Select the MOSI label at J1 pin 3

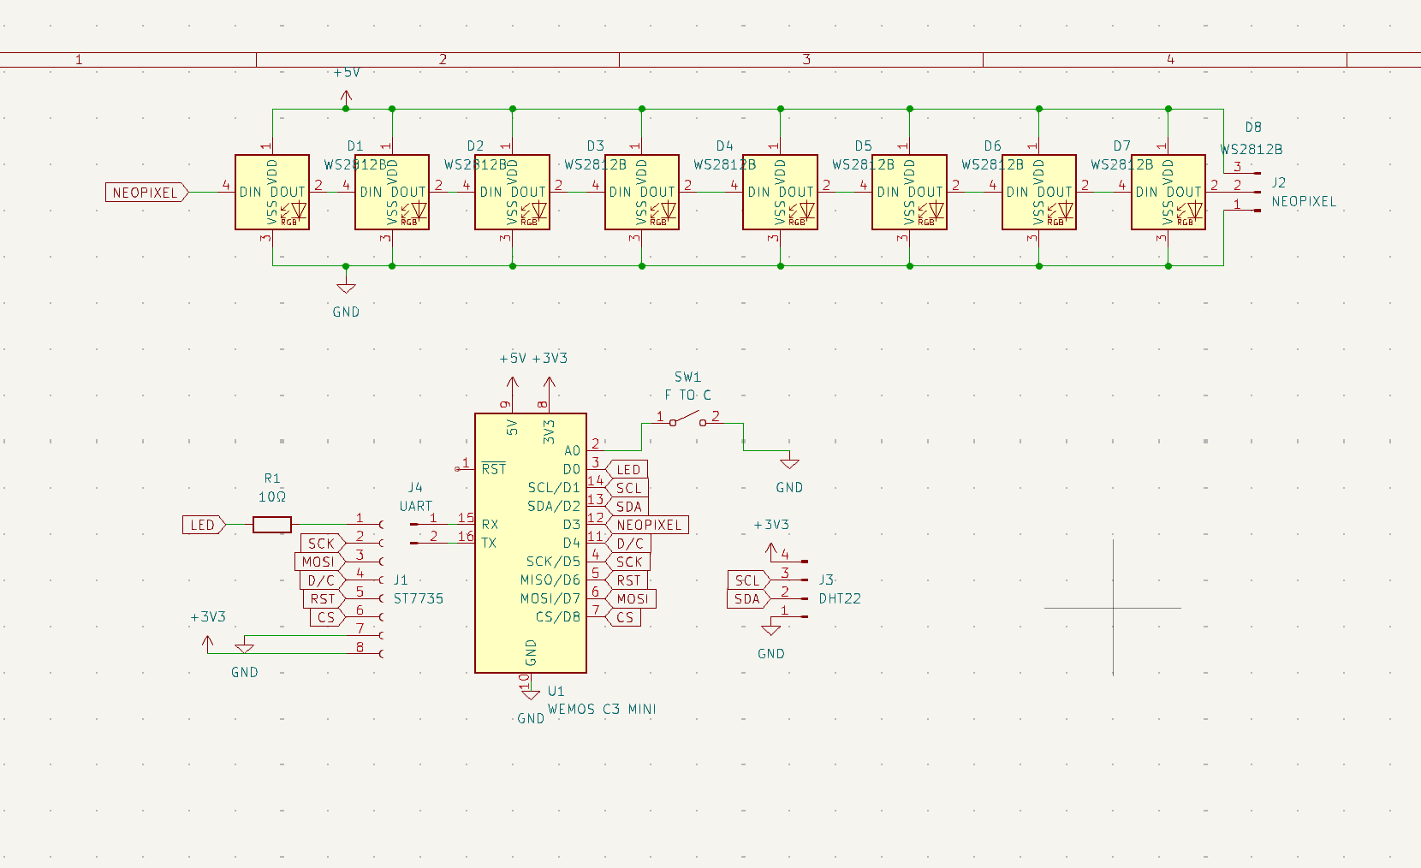318,562
